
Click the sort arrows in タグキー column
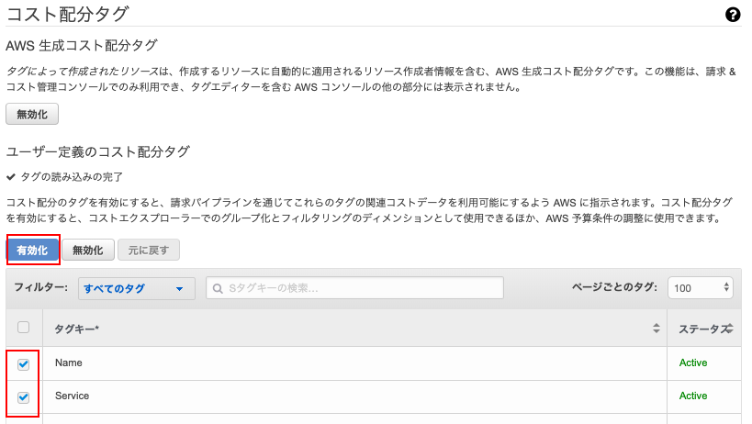pyautogui.click(x=657, y=329)
